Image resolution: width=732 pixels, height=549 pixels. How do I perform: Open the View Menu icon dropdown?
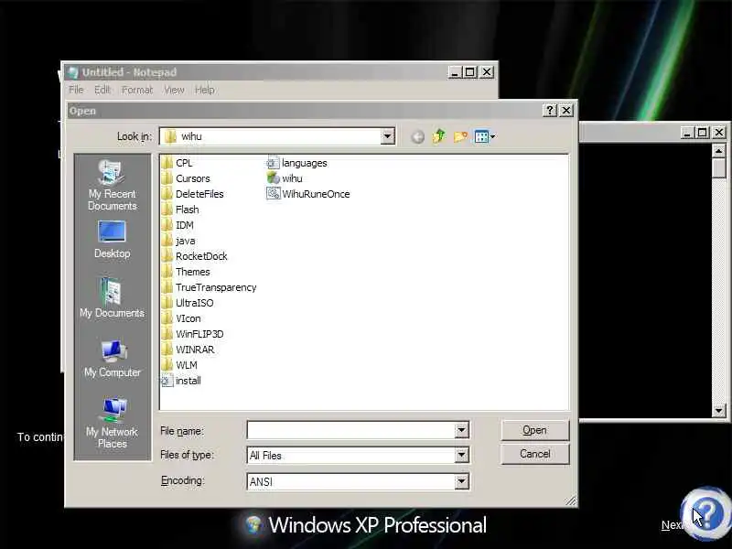[x=485, y=136]
